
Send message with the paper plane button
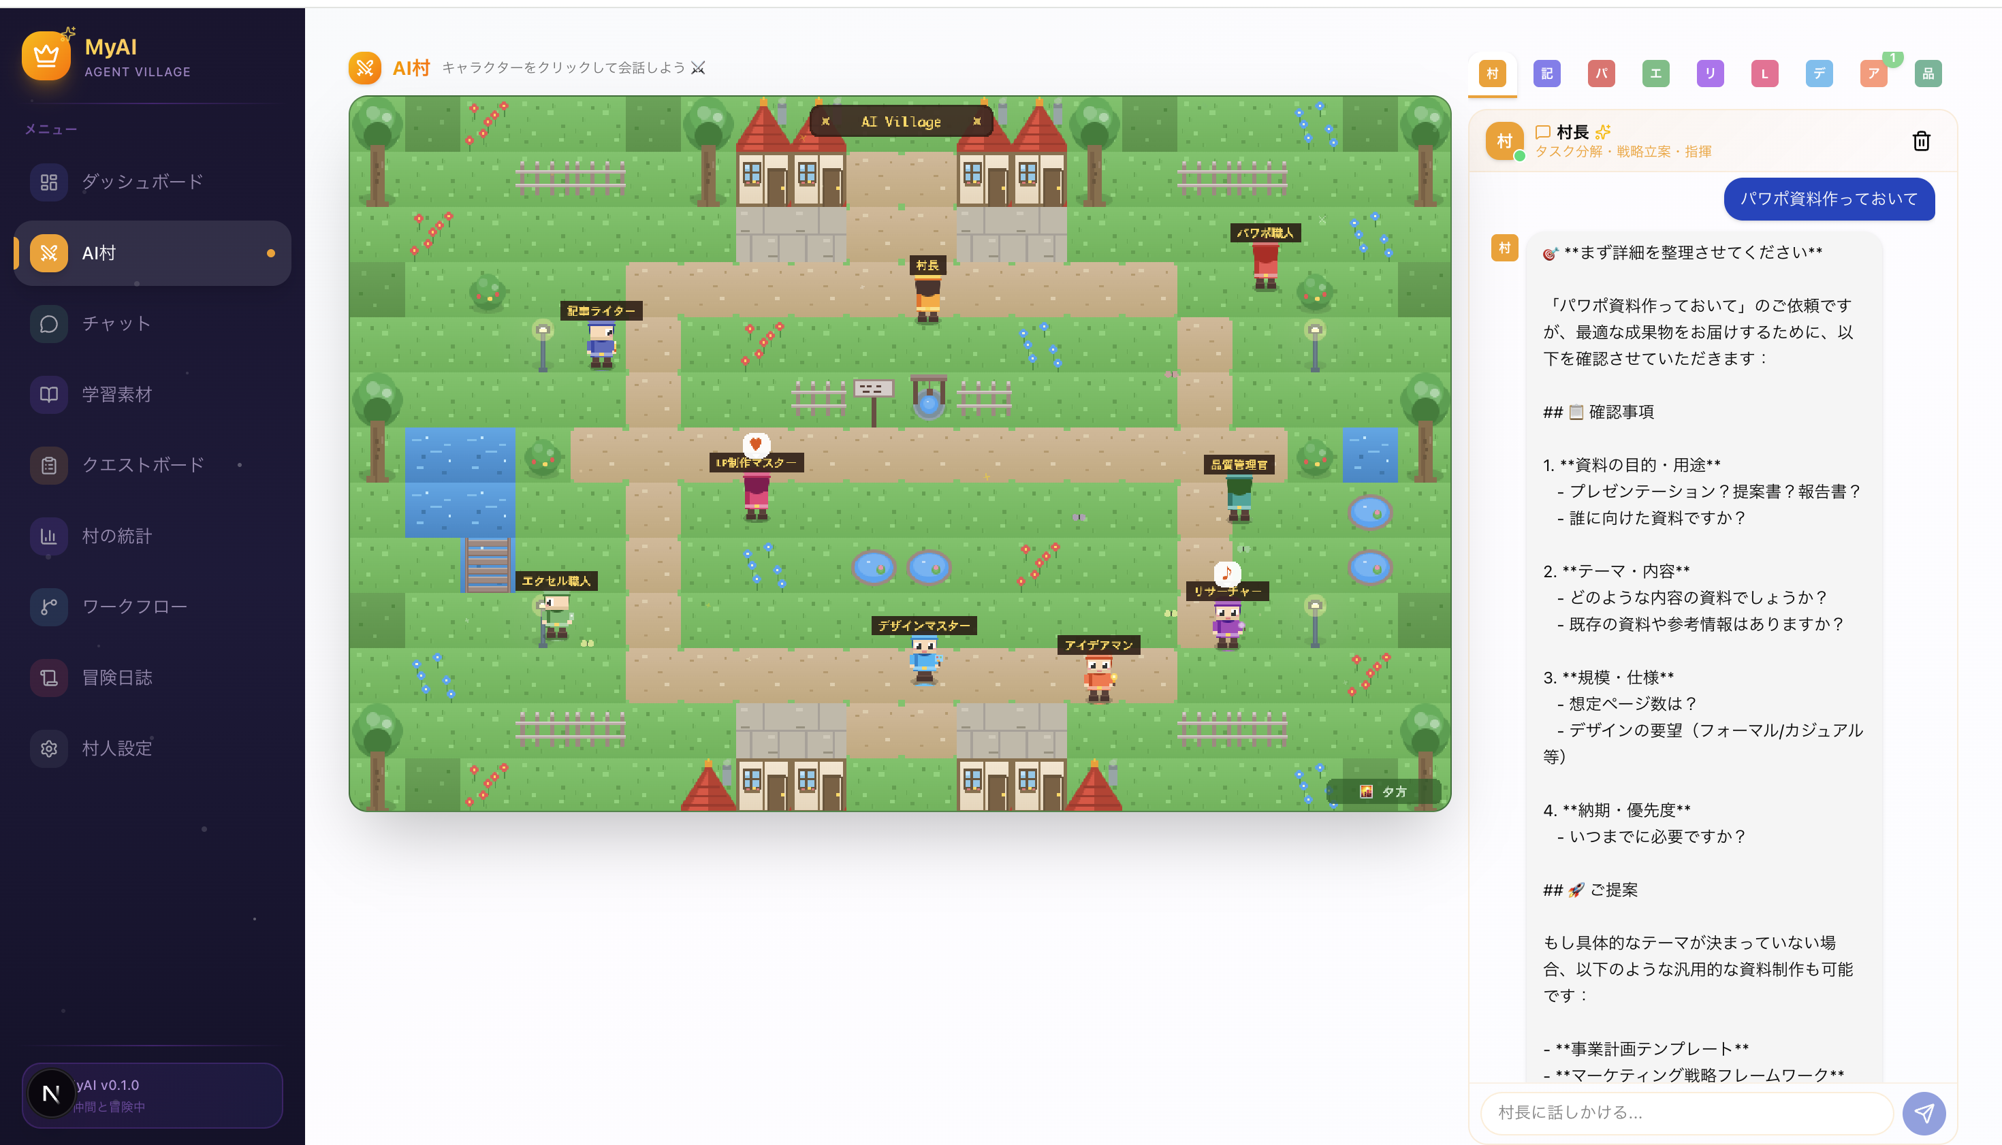pyautogui.click(x=1923, y=1113)
